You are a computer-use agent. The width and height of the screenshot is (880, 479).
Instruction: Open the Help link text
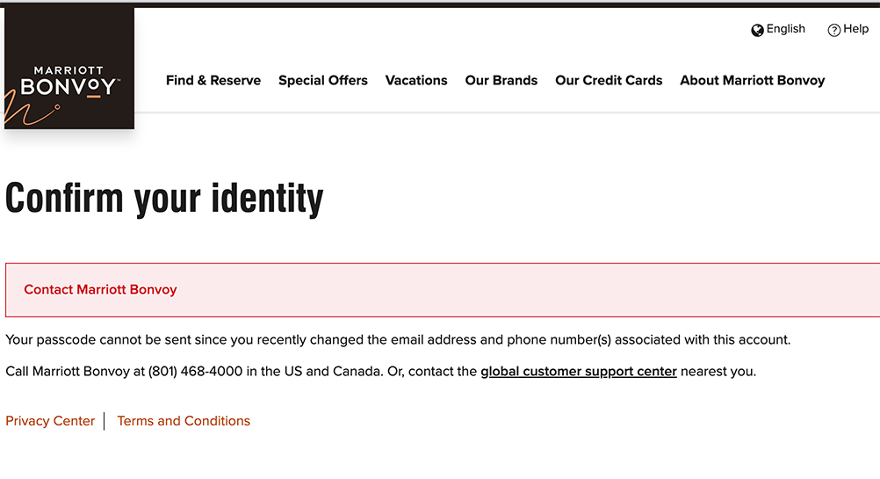click(x=855, y=29)
